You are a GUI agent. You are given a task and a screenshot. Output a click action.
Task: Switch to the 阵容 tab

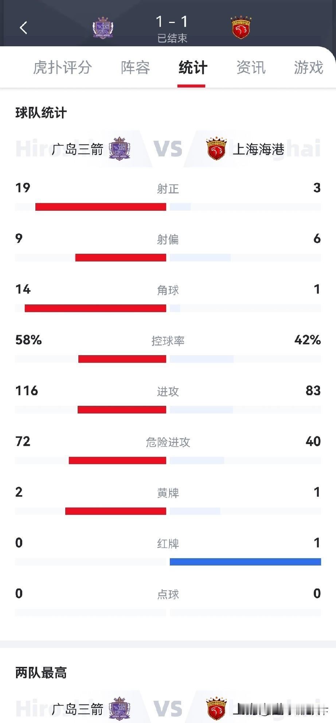point(136,68)
